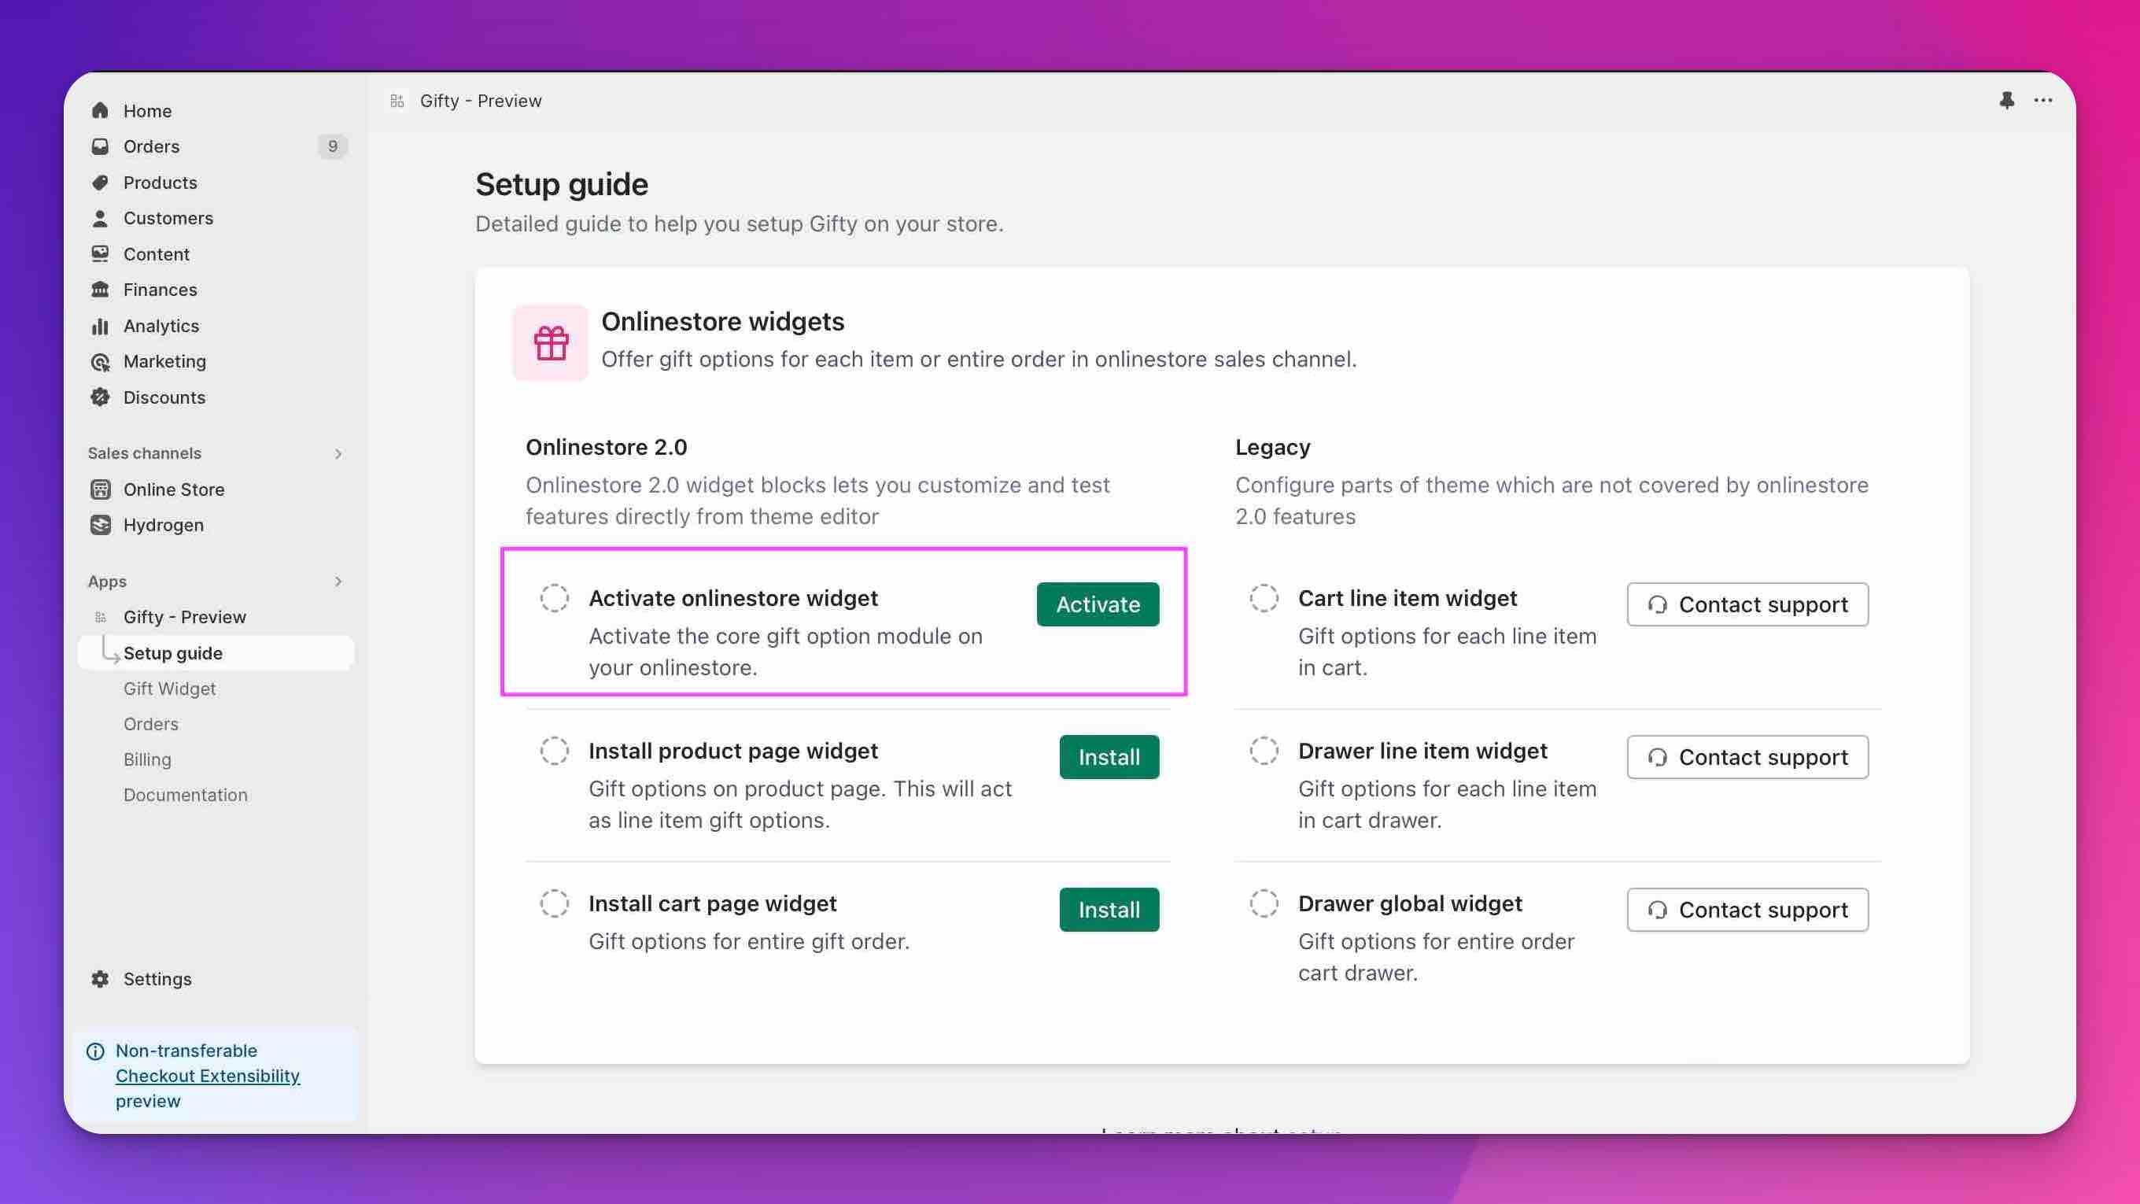
Task: Click Install for the cart page widget
Action: (1109, 910)
